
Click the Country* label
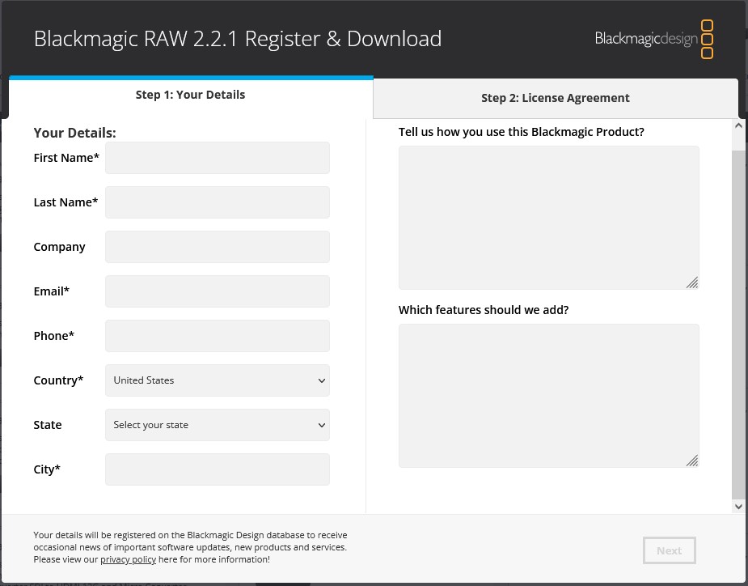coord(58,380)
